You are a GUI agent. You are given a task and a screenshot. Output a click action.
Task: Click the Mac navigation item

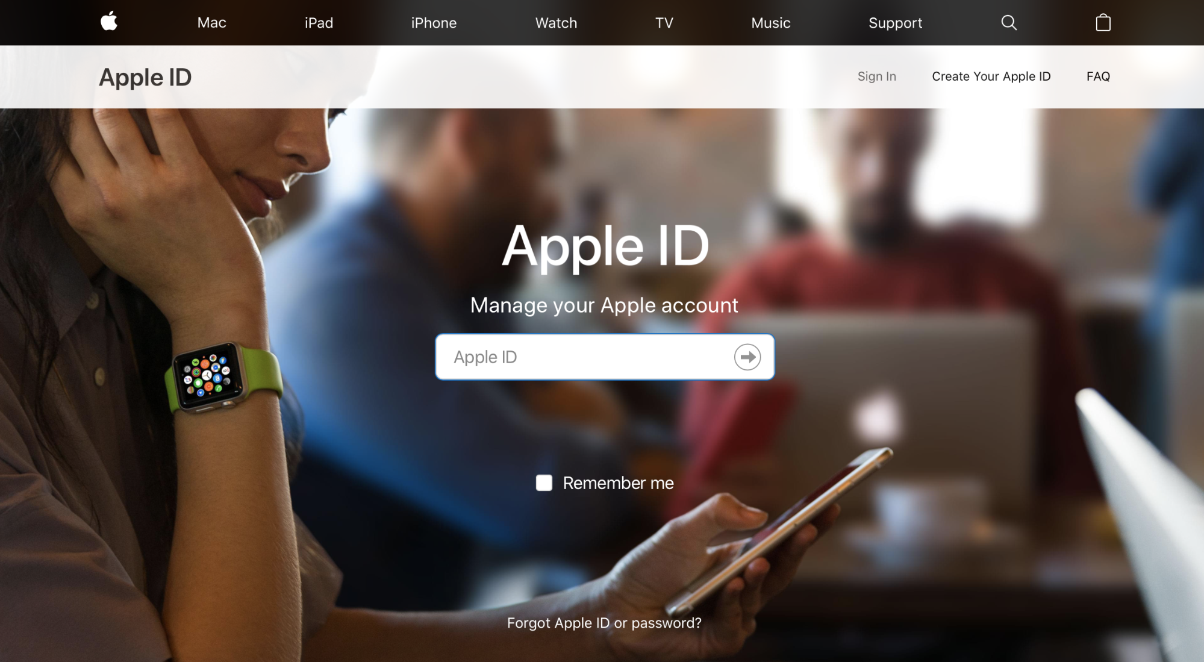click(212, 22)
